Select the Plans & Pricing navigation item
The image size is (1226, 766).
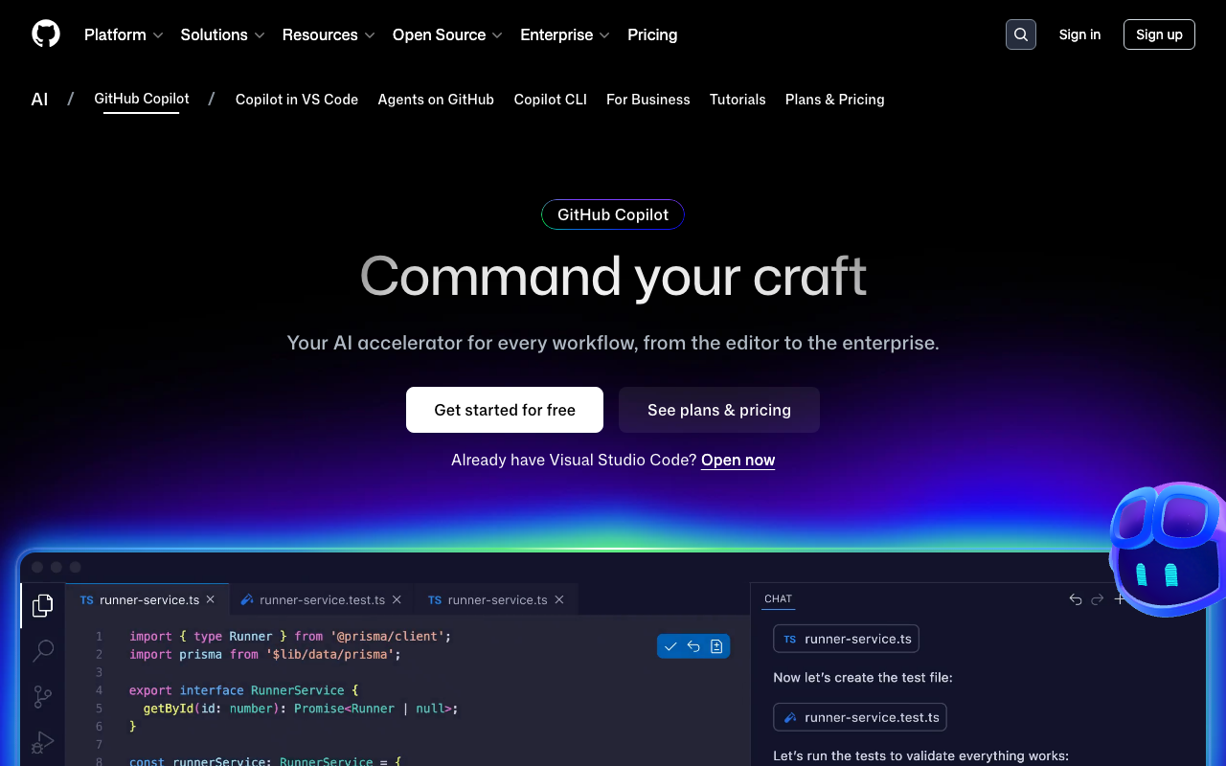(x=834, y=100)
